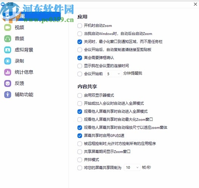Enable 开机时启动Zoom checkbox

pos(80,26)
